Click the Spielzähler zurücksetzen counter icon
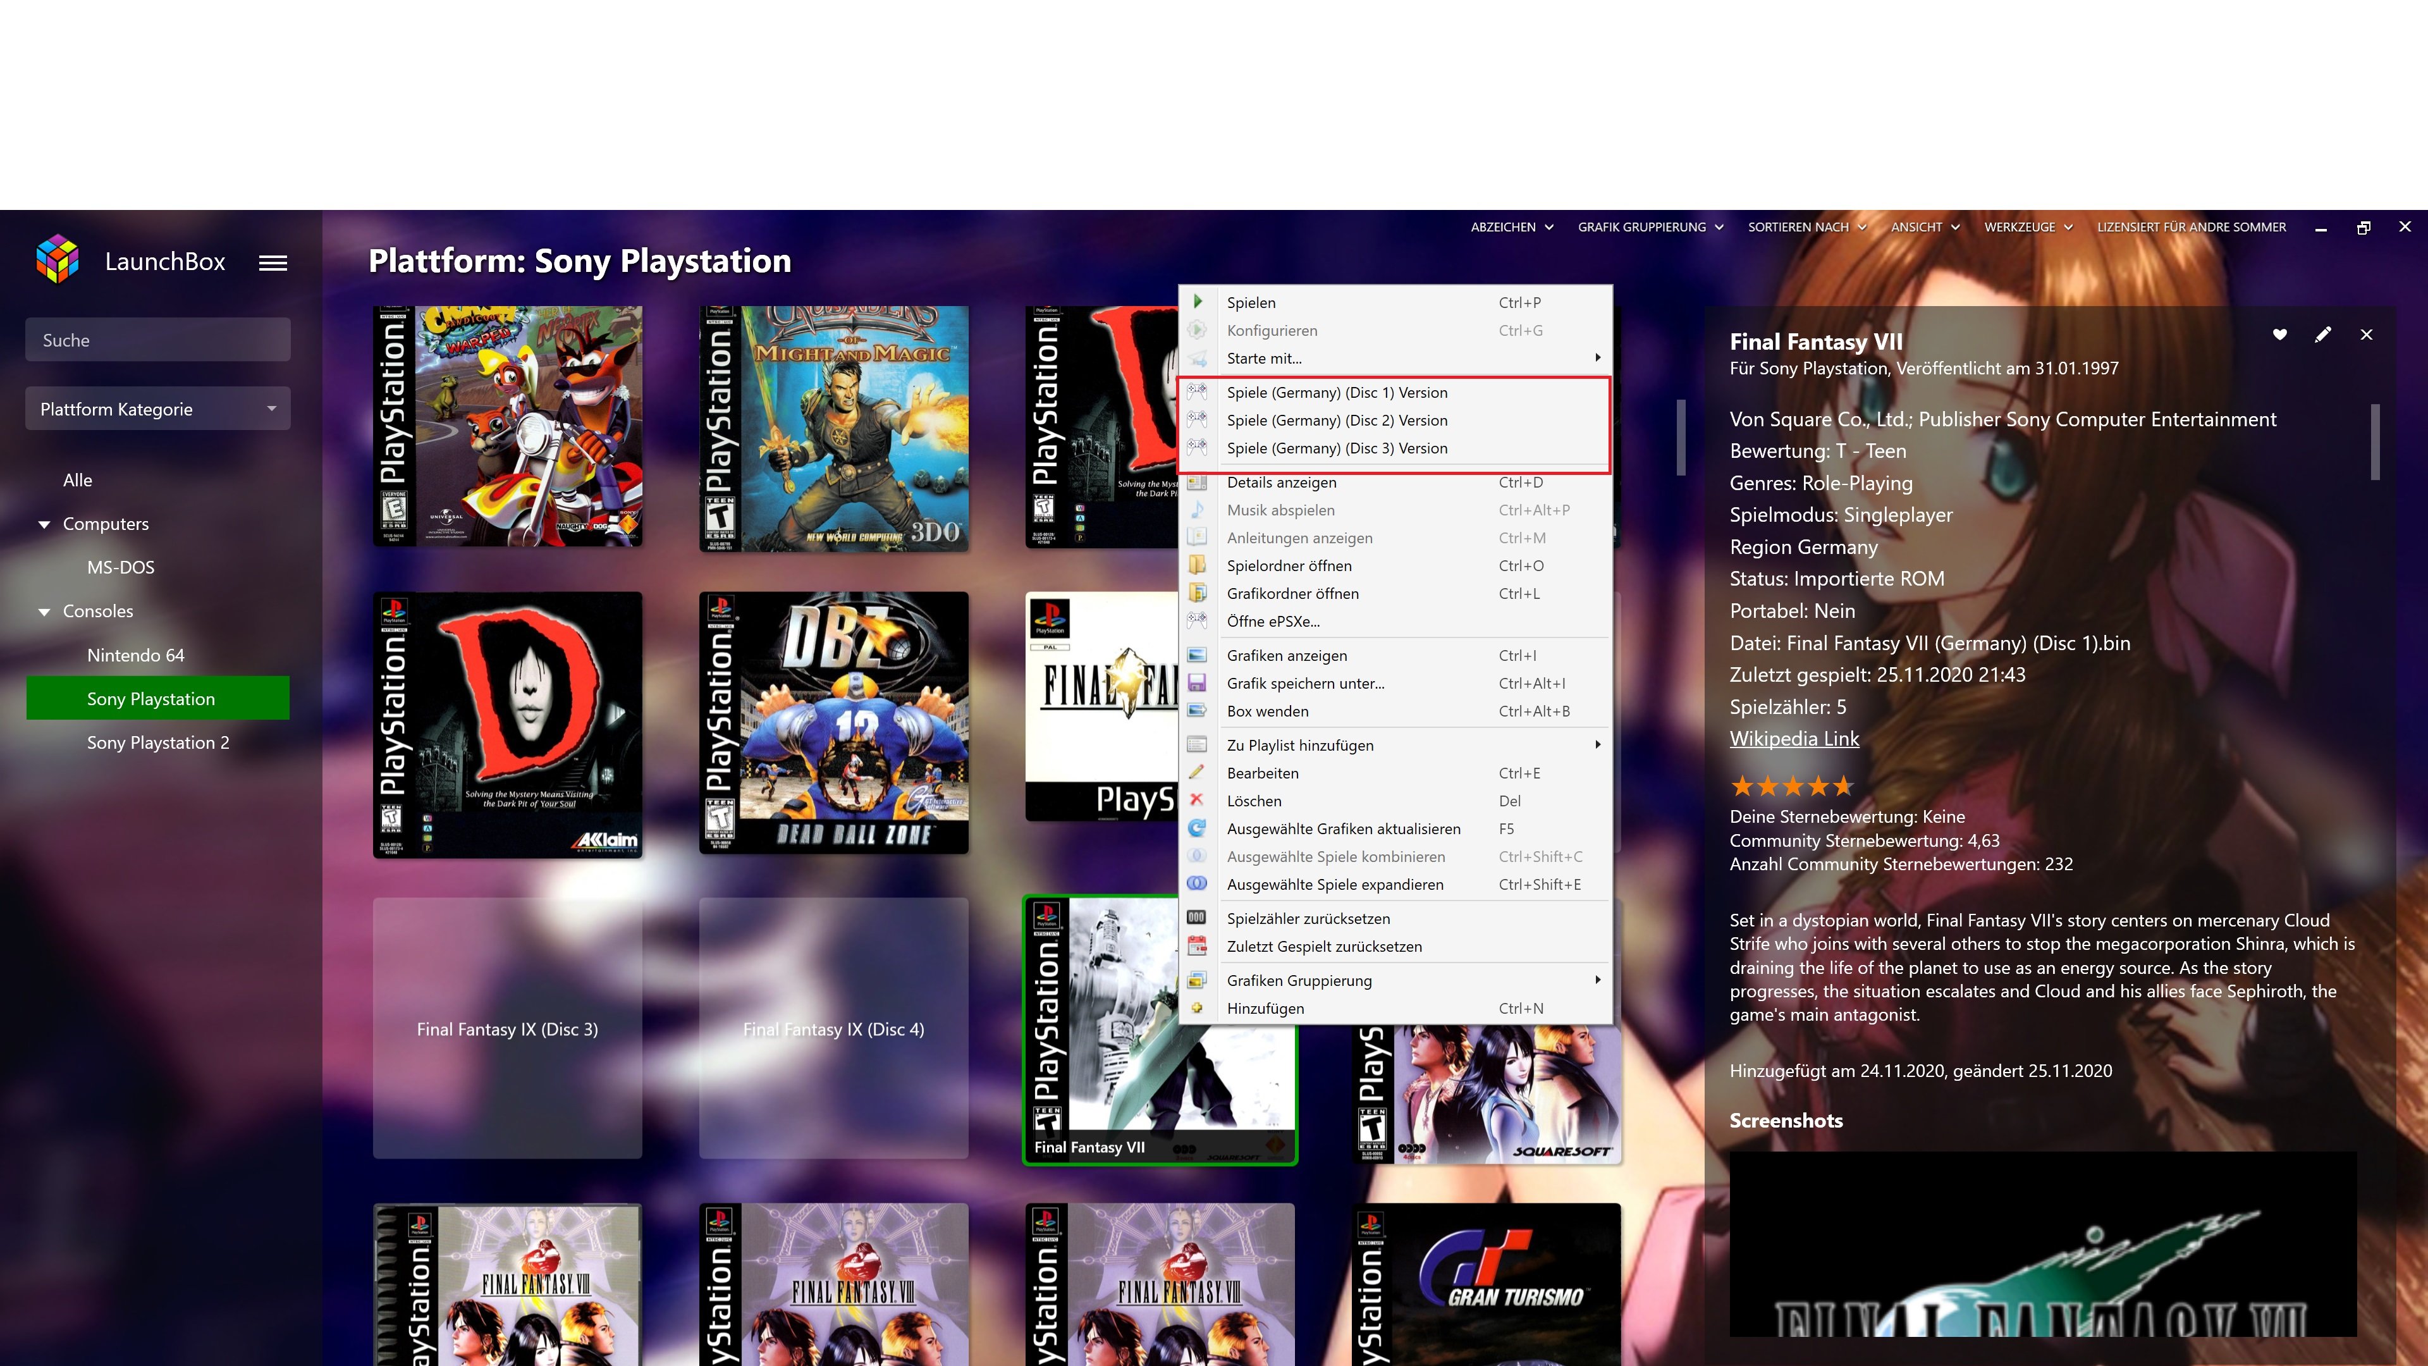Image resolution: width=2428 pixels, height=1366 pixels. point(1197,917)
